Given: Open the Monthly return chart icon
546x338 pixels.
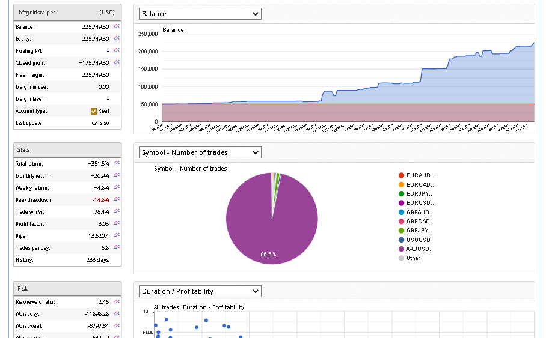Looking at the screenshot, I should (x=117, y=175).
